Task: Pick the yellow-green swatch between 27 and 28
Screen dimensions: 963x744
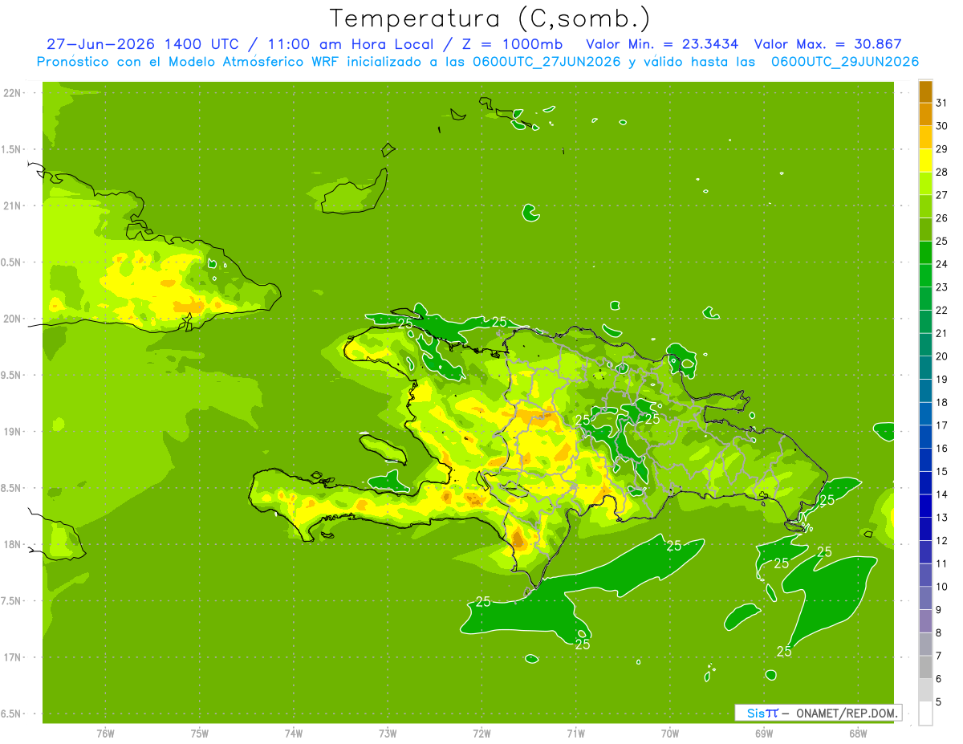Action: click(925, 183)
